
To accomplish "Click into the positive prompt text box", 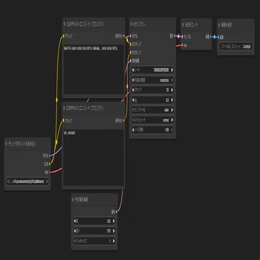I will click(94, 69).
